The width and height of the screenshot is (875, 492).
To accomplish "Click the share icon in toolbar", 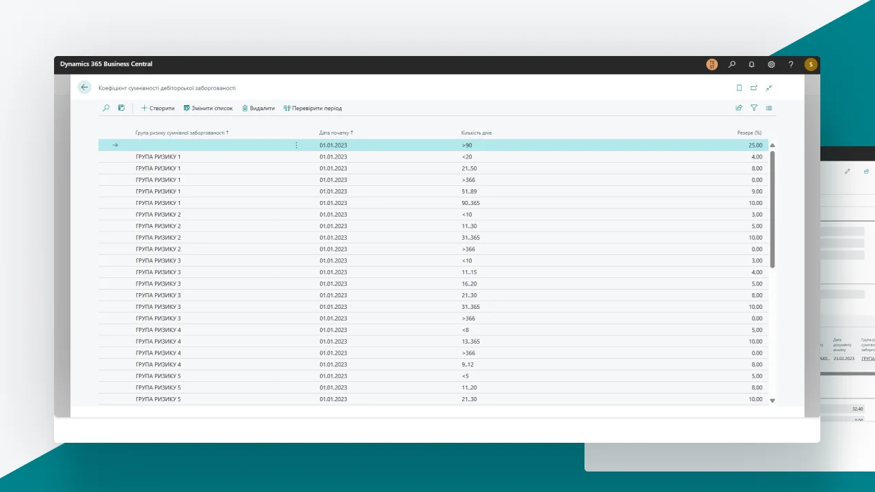I will 739,108.
